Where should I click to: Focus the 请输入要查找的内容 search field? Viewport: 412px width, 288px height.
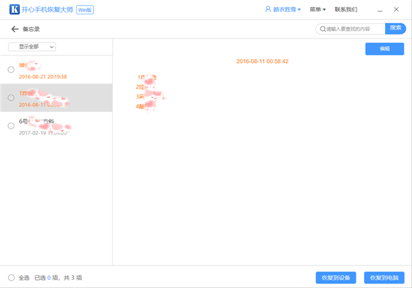[x=350, y=29]
